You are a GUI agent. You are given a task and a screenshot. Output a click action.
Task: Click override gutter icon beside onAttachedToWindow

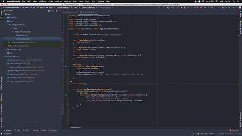pyautogui.click(x=65, y=66)
